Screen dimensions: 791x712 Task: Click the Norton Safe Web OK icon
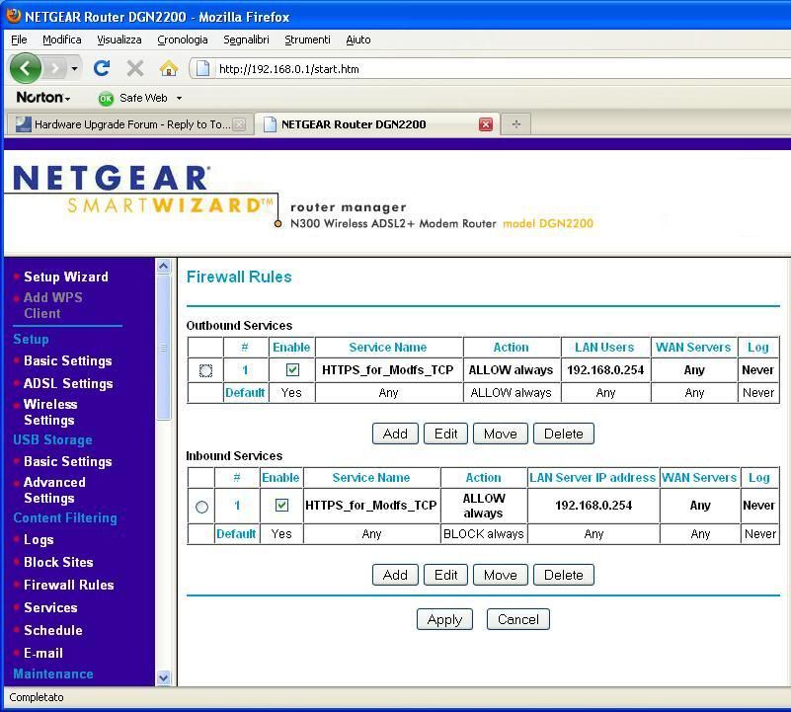tap(106, 98)
